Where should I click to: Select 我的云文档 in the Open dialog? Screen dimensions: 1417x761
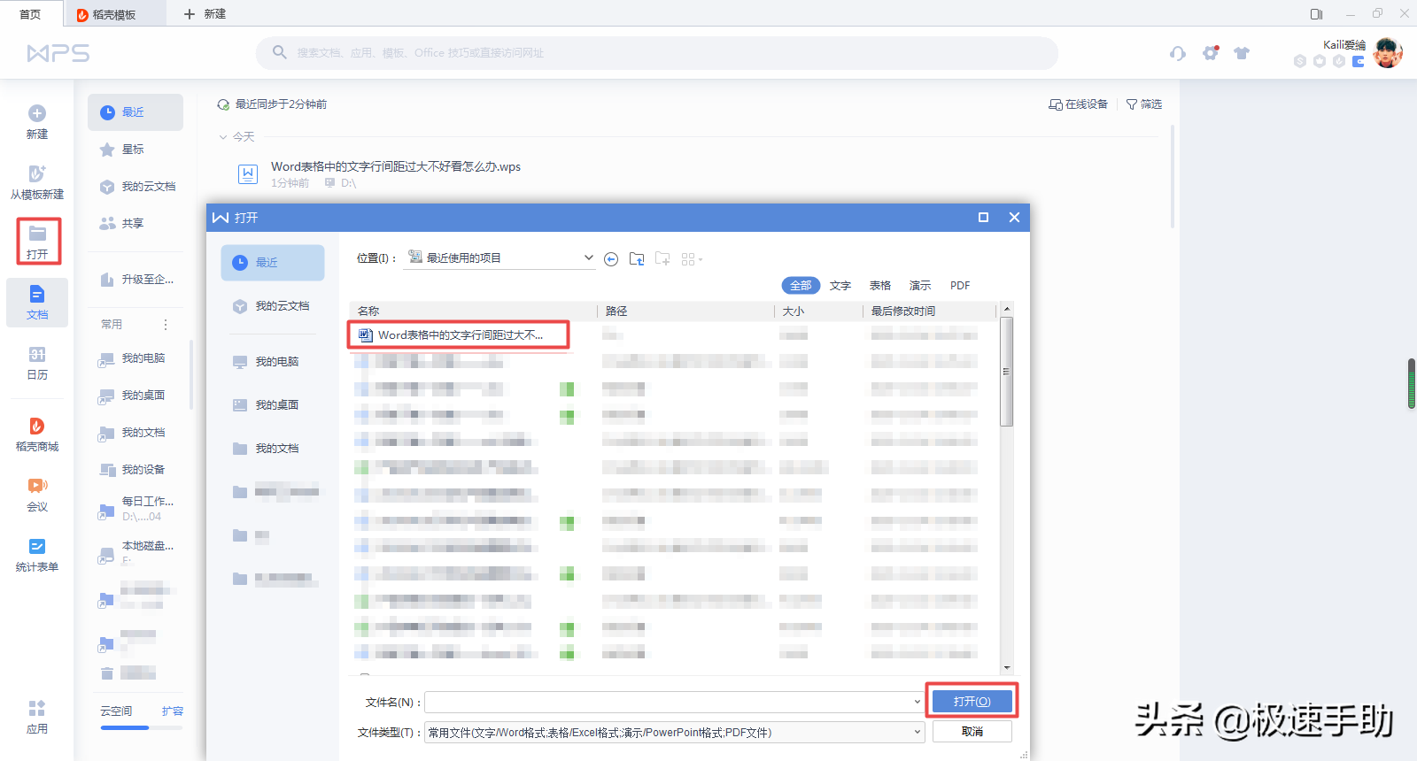pyautogui.click(x=273, y=306)
